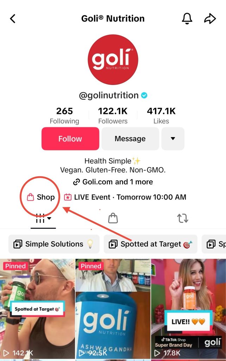Open the Spotted at Target playlist
This screenshot has width=226, height=361.
coord(150,244)
